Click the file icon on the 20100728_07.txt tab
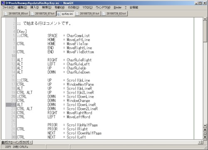Image resolution: width=208 pixels, height=150 pixels. click(32, 14)
